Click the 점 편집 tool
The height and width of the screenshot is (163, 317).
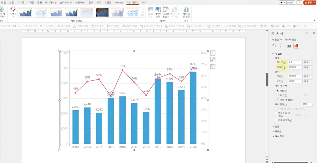point(230,26)
